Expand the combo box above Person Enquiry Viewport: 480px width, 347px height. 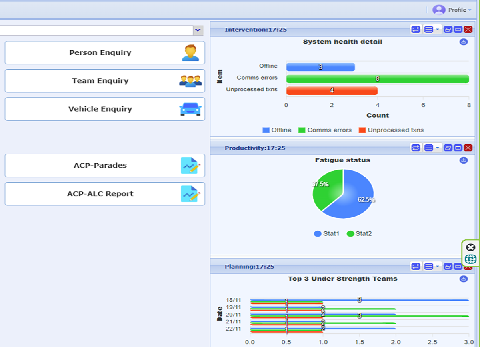coord(198,30)
